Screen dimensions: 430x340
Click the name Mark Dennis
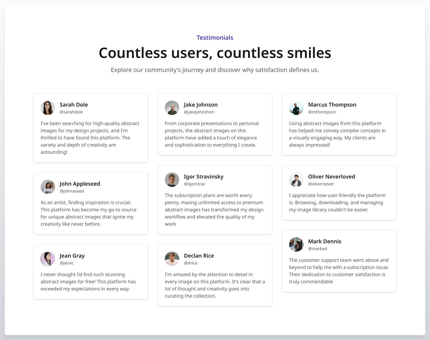click(325, 241)
